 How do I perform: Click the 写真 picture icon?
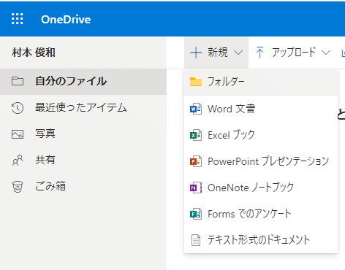[x=18, y=134]
